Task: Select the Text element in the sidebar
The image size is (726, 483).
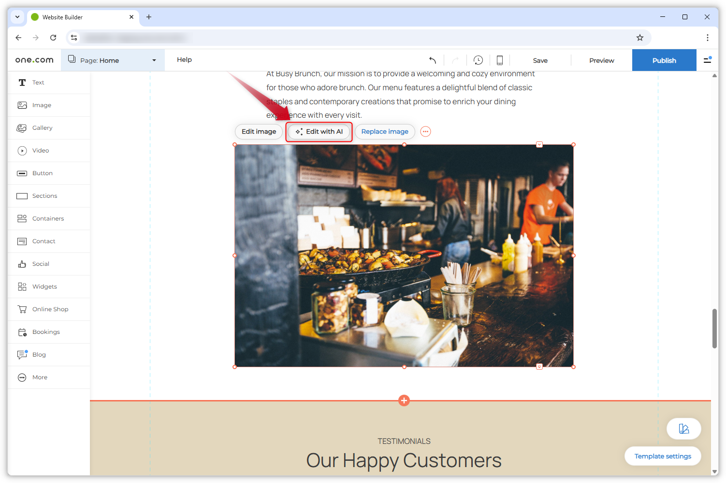Action: point(38,82)
